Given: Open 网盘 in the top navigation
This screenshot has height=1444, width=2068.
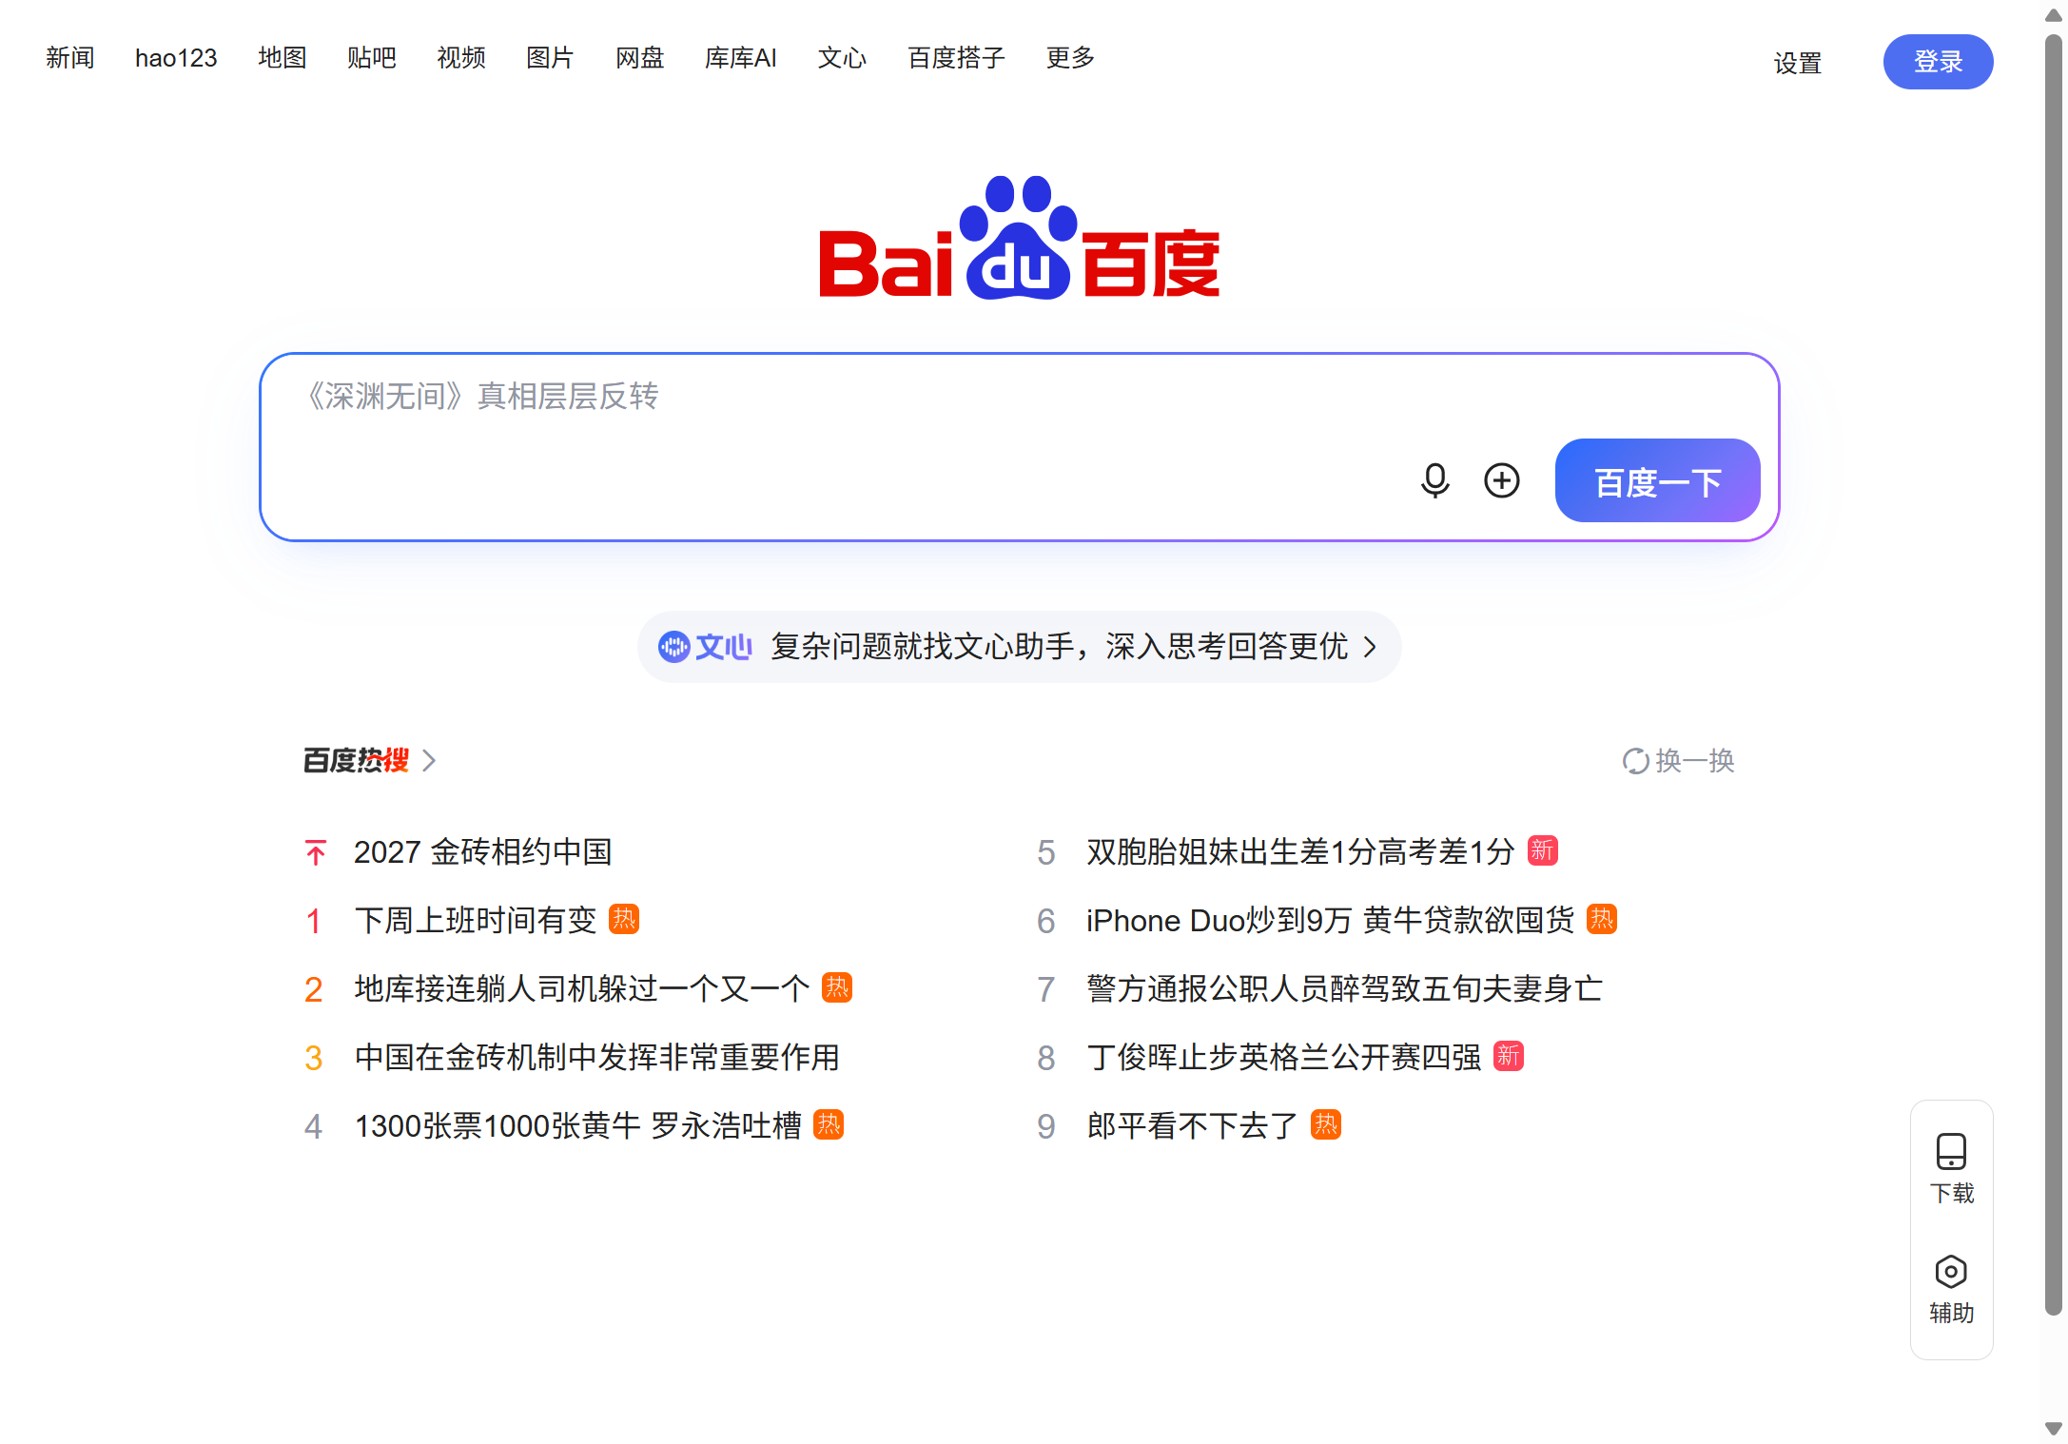Looking at the screenshot, I should click(639, 58).
